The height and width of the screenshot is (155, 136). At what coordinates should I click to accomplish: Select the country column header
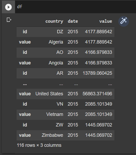(x=54, y=21)
